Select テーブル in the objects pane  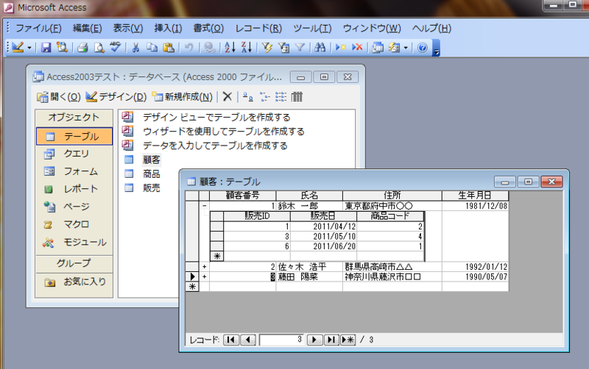click(74, 136)
